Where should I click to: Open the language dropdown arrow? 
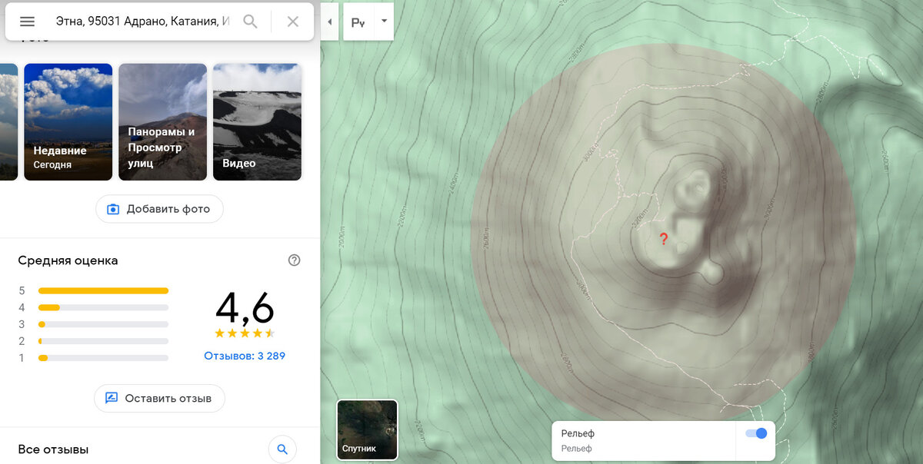(384, 22)
